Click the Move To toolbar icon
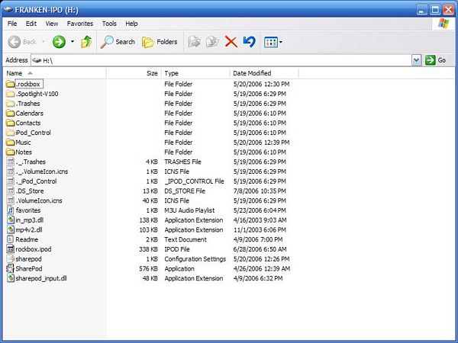Image resolution: width=458 pixels, height=343 pixels. click(194, 42)
